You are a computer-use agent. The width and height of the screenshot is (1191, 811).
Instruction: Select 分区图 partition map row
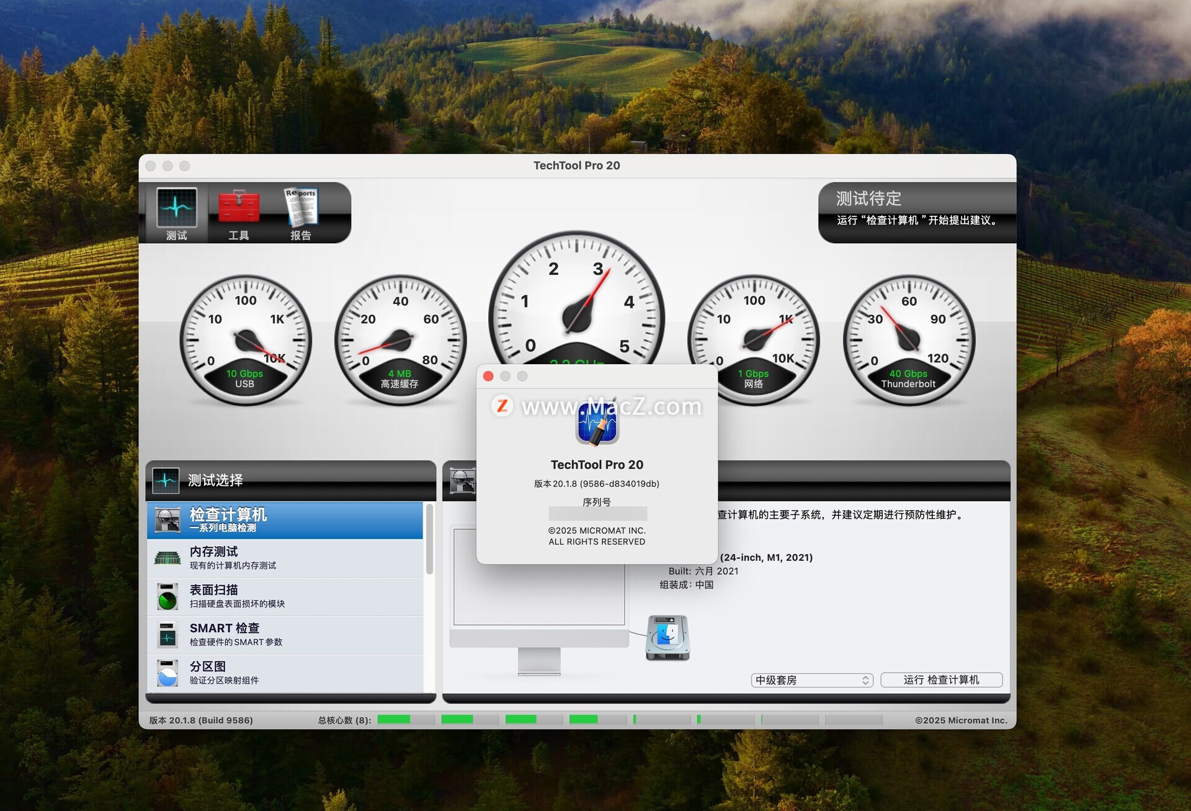coord(285,673)
